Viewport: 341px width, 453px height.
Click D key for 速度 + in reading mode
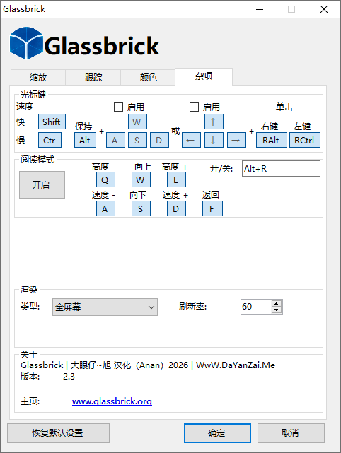pyautogui.click(x=176, y=208)
